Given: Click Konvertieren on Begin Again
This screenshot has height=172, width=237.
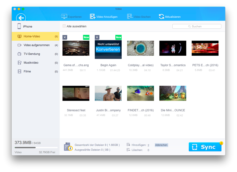Looking at the screenshot, I should click(108, 49).
